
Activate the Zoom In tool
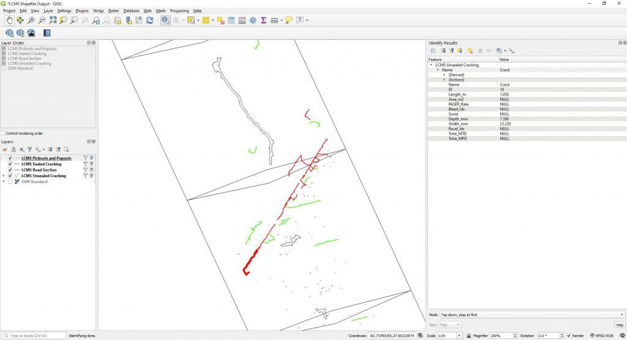[31, 20]
